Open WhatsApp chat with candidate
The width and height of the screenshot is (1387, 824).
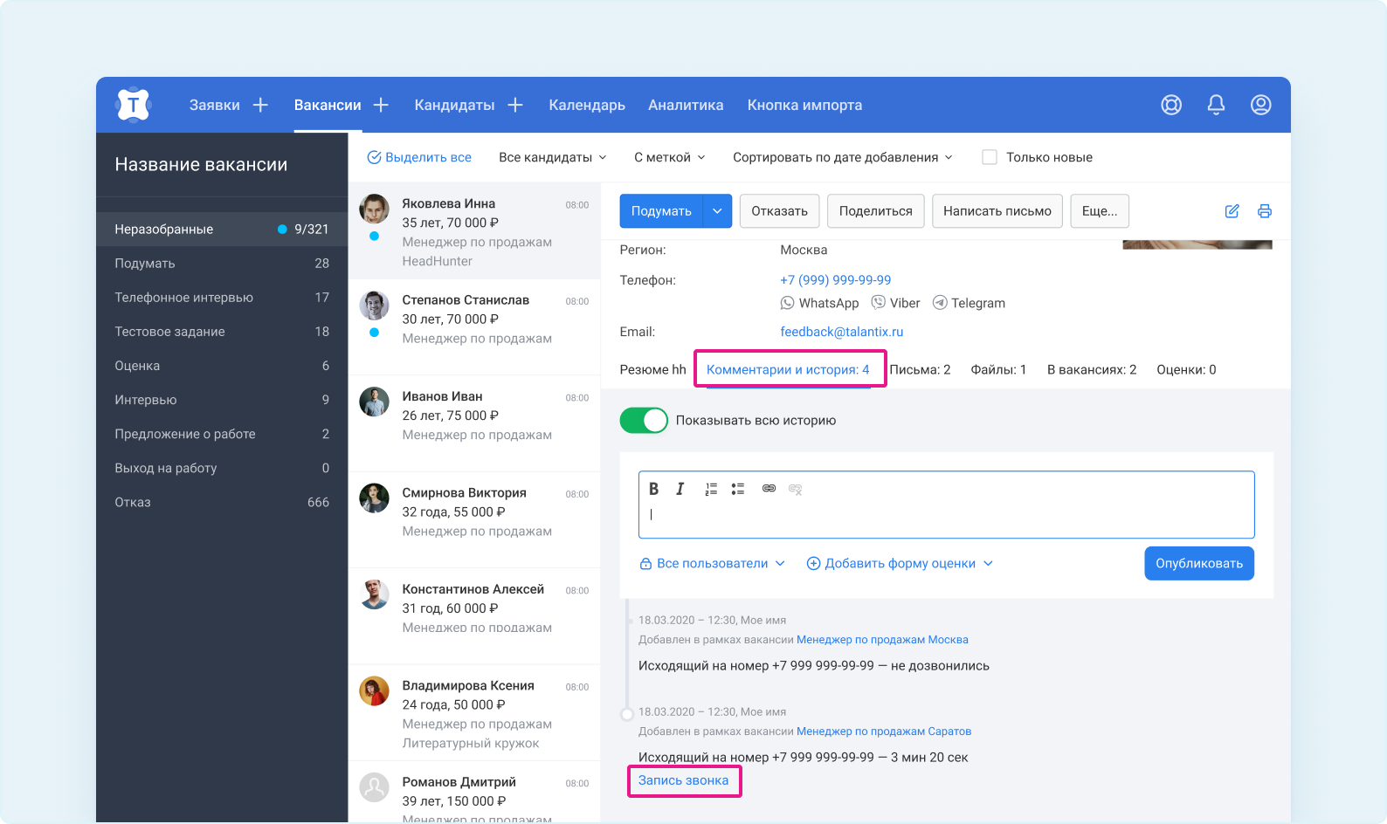[819, 303]
